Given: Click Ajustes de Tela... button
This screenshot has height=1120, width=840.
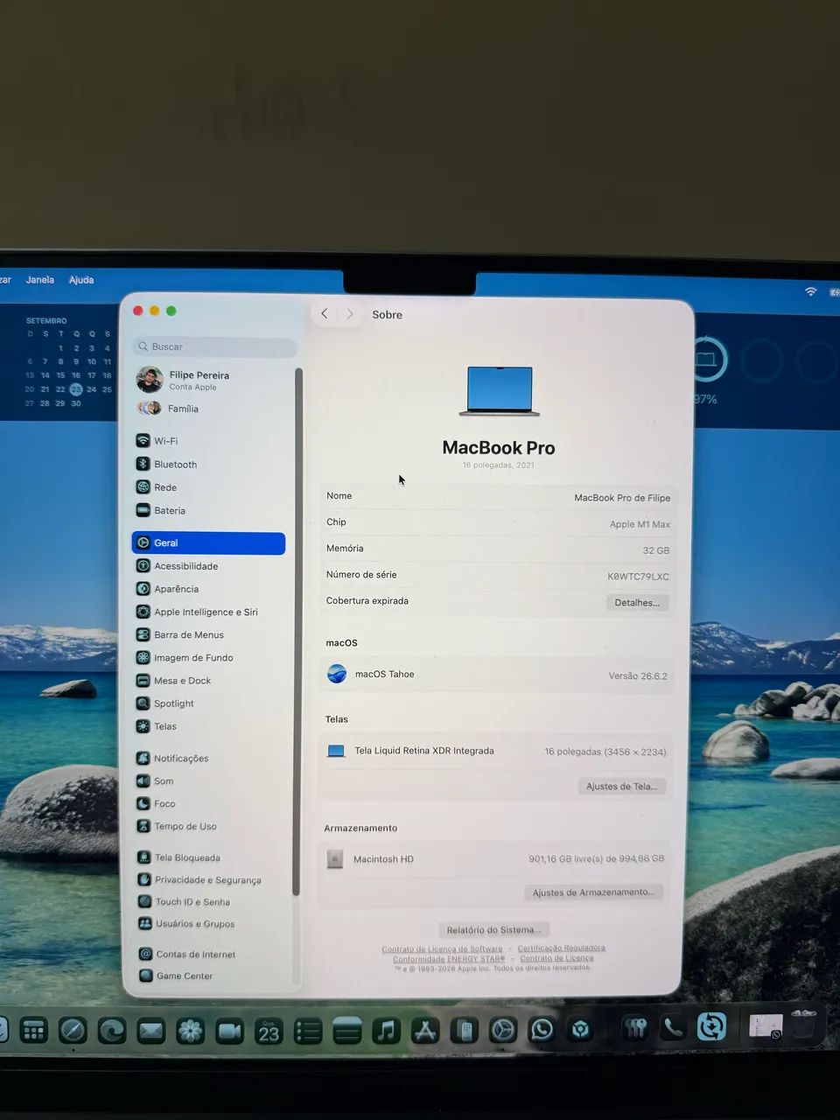Looking at the screenshot, I should coord(622,786).
